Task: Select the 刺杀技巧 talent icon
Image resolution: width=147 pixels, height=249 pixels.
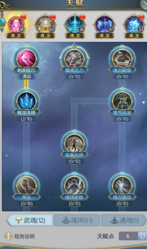Action: pyautogui.click(x=26, y=58)
